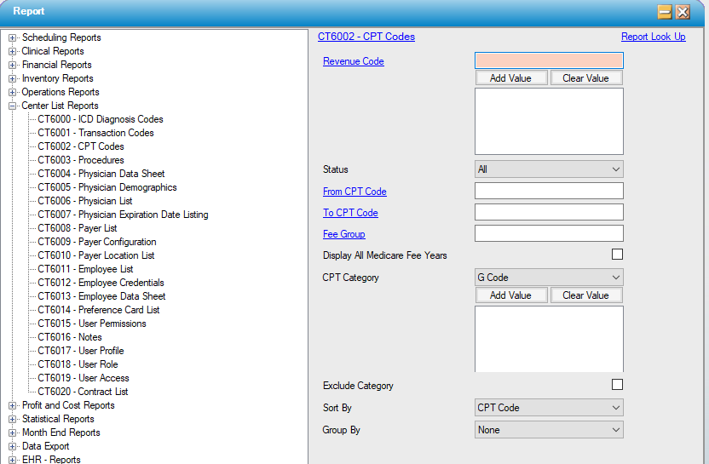Open the Group By dropdown
709x464 pixels.
[x=549, y=430]
